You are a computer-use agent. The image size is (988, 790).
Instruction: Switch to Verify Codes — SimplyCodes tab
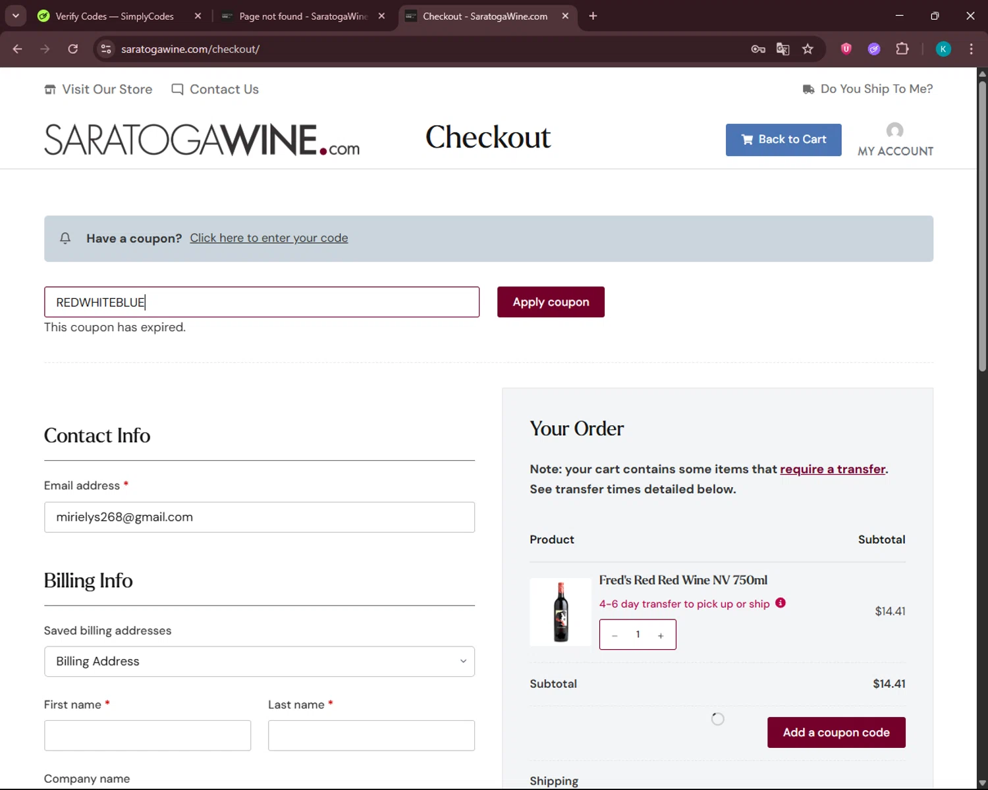coord(115,16)
